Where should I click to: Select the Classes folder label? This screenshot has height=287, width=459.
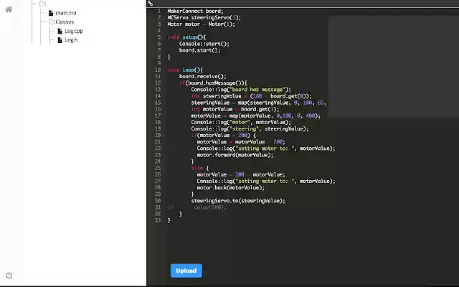click(x=65, y=22)
